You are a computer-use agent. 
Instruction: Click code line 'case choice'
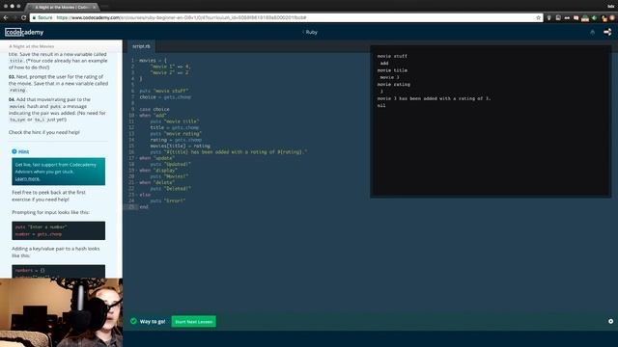pos(154,109)
